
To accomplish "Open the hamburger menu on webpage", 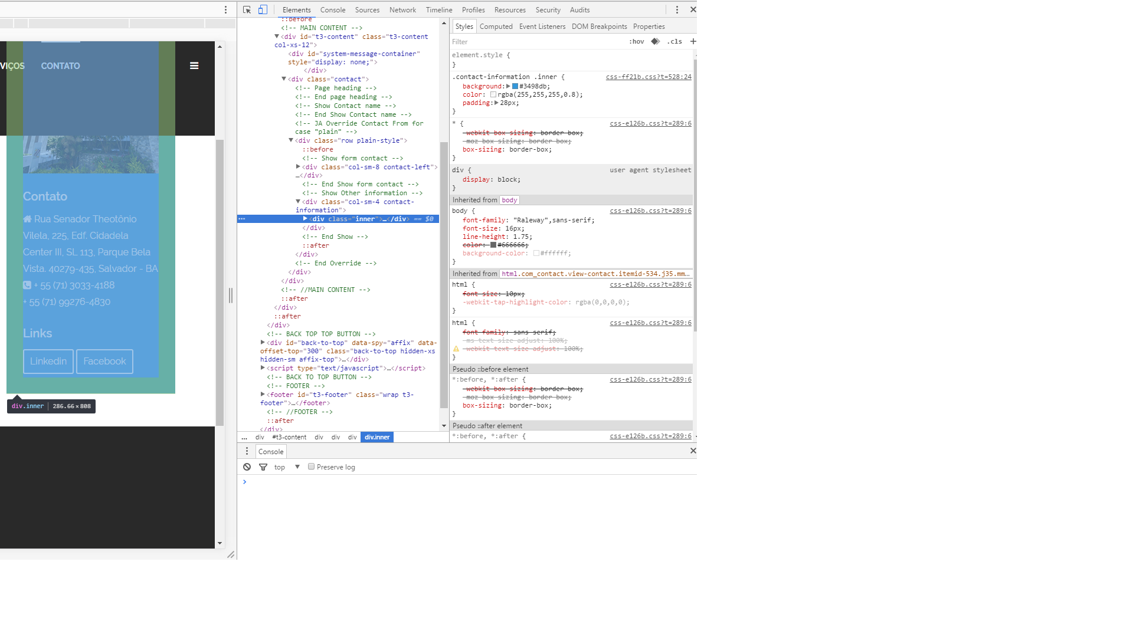I will pyautogui.click(x=194, y=65).
